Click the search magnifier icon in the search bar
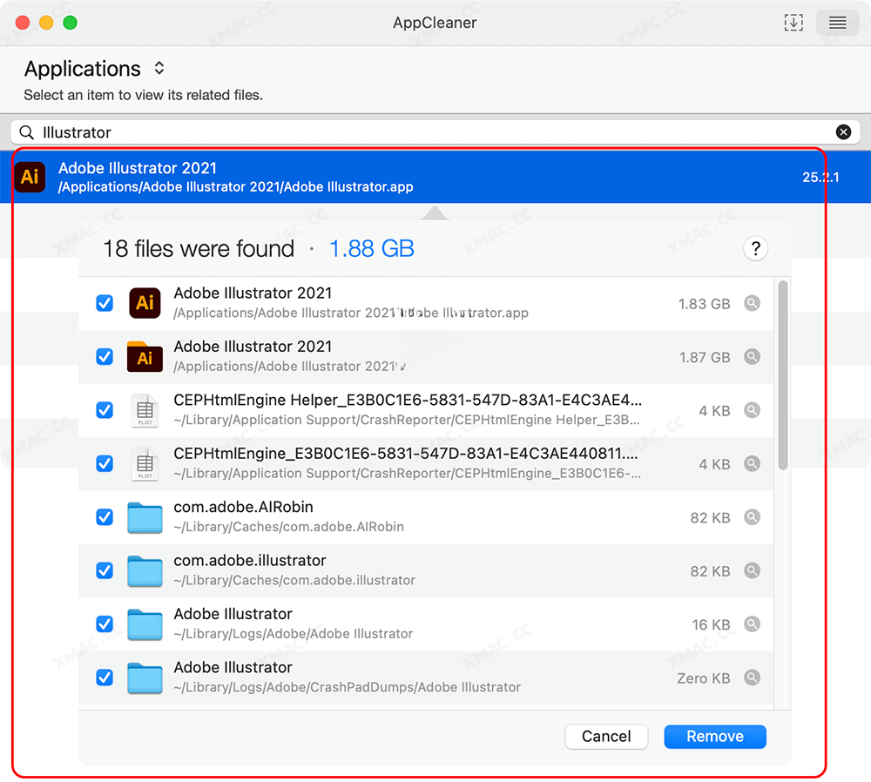The image size is (871, 782). click(x=26, y=131)
